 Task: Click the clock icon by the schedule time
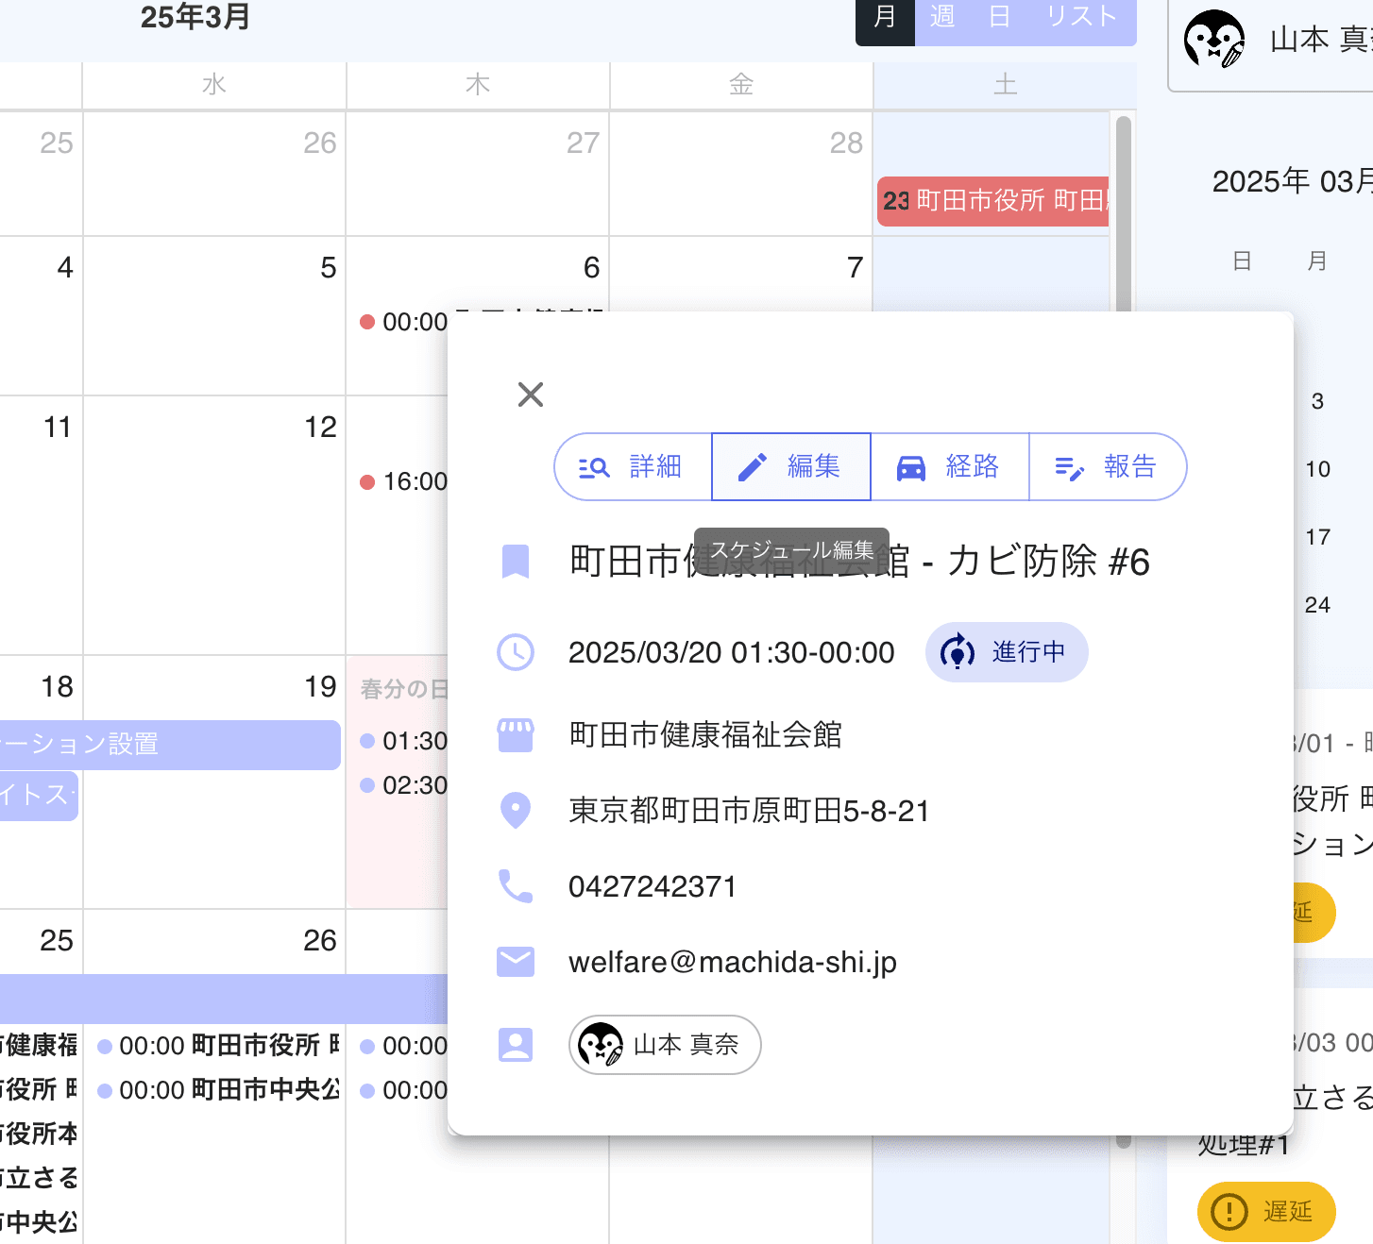coord(516,653)
